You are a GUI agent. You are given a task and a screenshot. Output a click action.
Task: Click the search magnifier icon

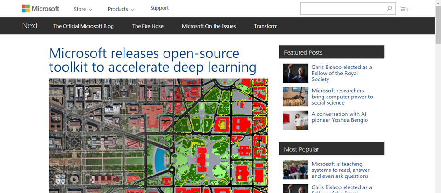tap(389, 9)
